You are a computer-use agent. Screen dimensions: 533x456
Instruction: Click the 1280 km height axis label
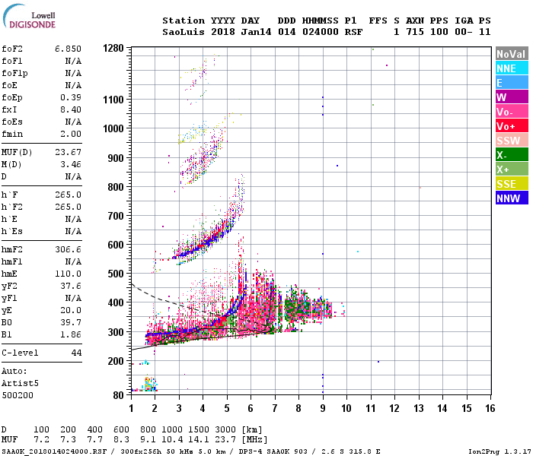(x=113, y=48)
